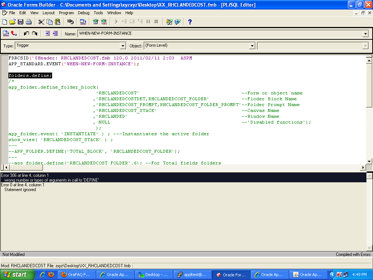Screen dimensions: 373x280
Task: Click code editor vertical scroll up arrow
Action: click(369, 61)
